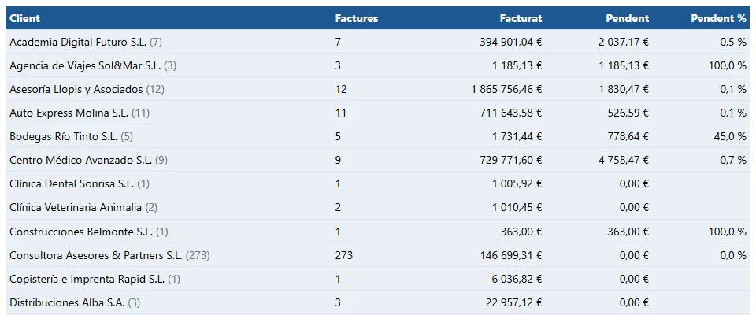Click pending amount 526,59 €
The width and height of the screenshot is (756, 315).
(628, 113)
